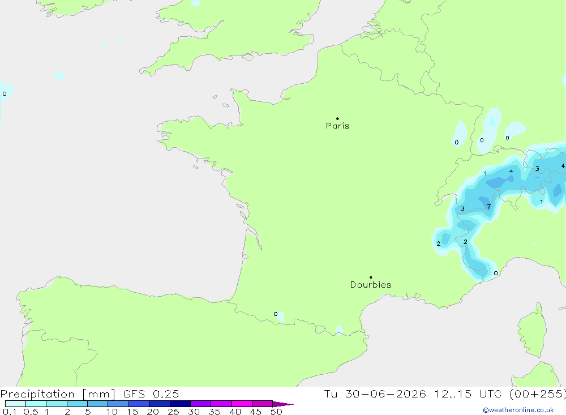
Task: Click the '7' precipitation value on map
Action: click(489, 207)
